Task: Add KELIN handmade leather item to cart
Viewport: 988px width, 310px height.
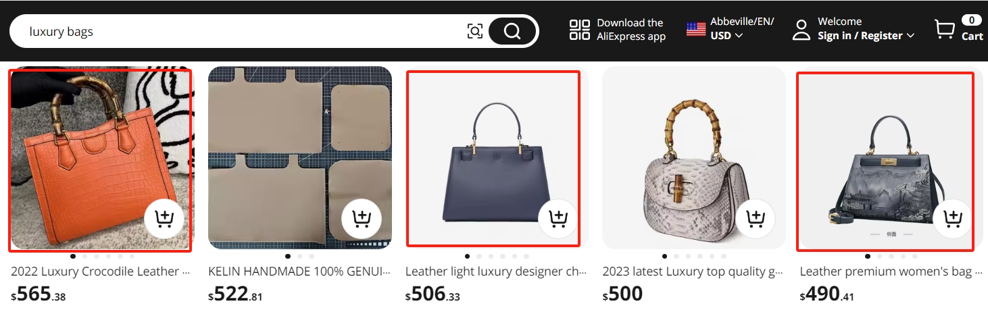Action: tap(362, 219)
